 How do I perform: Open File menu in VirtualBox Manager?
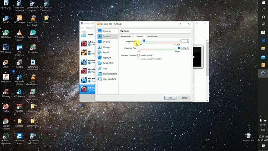point(82,28)
